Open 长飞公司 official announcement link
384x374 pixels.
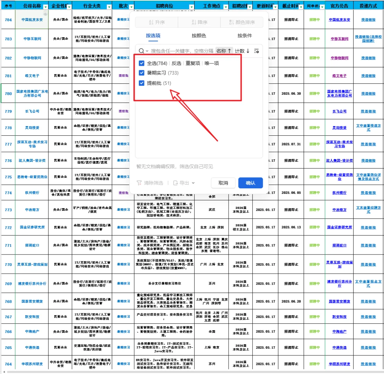coord(339,111)
